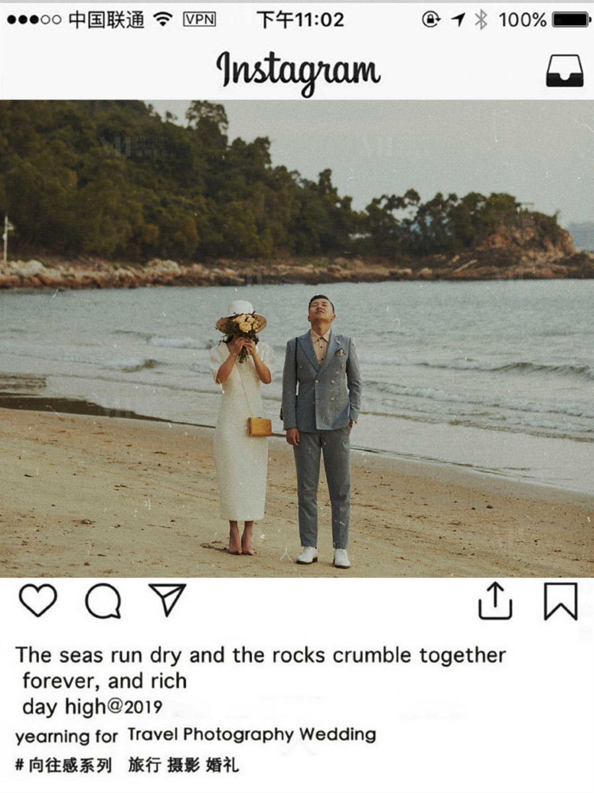Viewport: 594px width, 793px height.
Task: Send the post via the paper plane icon
Action: [167, 600]
